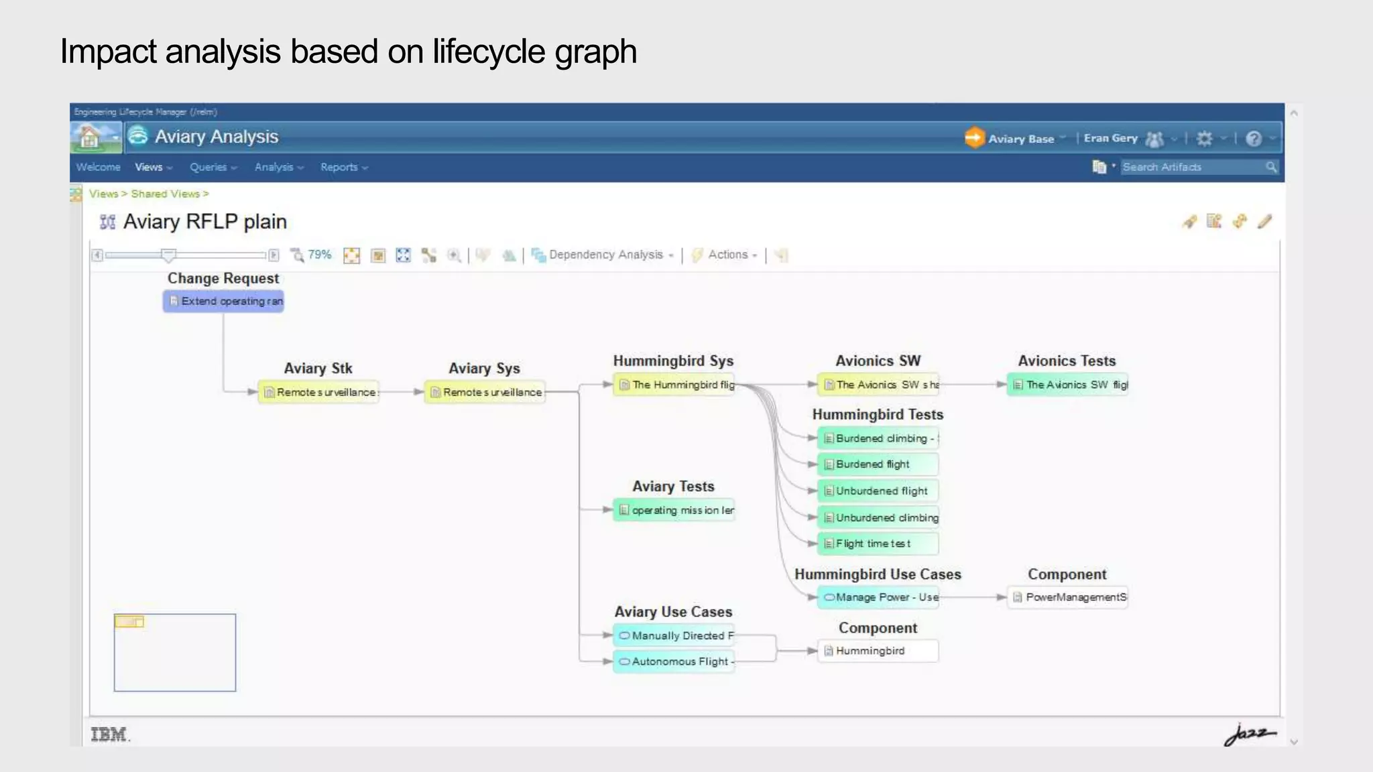Click the overview minimap thumbnail
The height and width of the screenshot is (772, 1373).
point(175,652)
